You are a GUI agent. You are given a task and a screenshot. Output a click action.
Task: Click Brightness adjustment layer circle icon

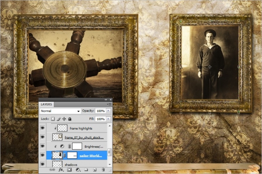(x=62, y=146)
